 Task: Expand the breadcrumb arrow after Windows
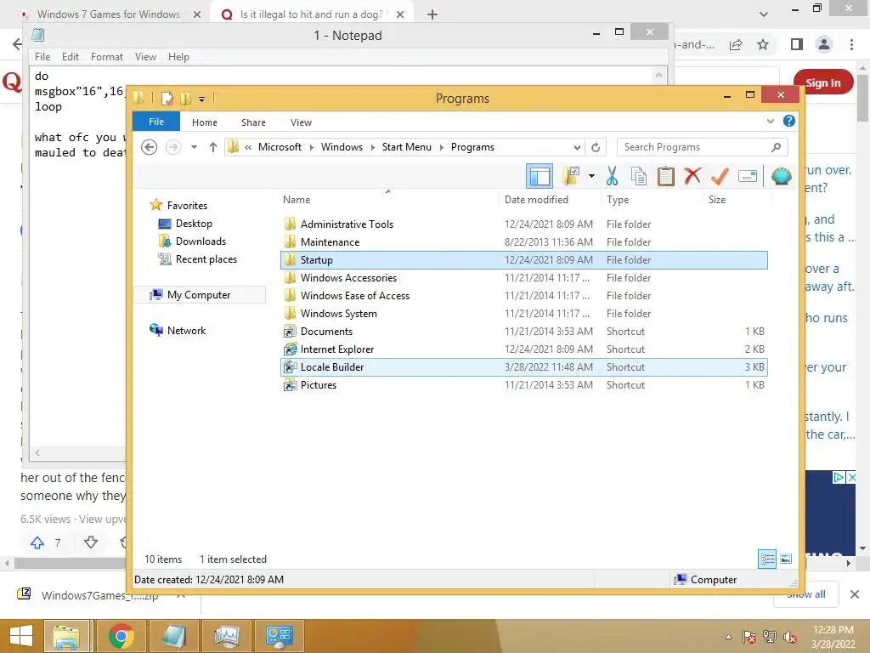pyautogui.click(x=372, y=147)
